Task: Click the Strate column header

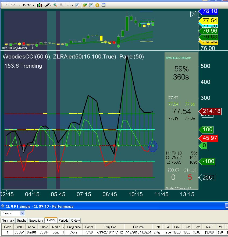Action: click(x=44, y=227)
